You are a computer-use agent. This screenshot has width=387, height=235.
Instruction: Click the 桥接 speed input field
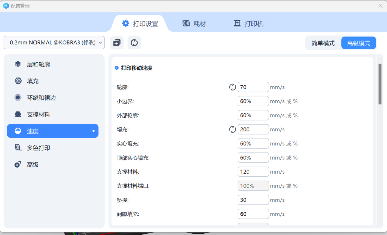(x=253, y=200)
